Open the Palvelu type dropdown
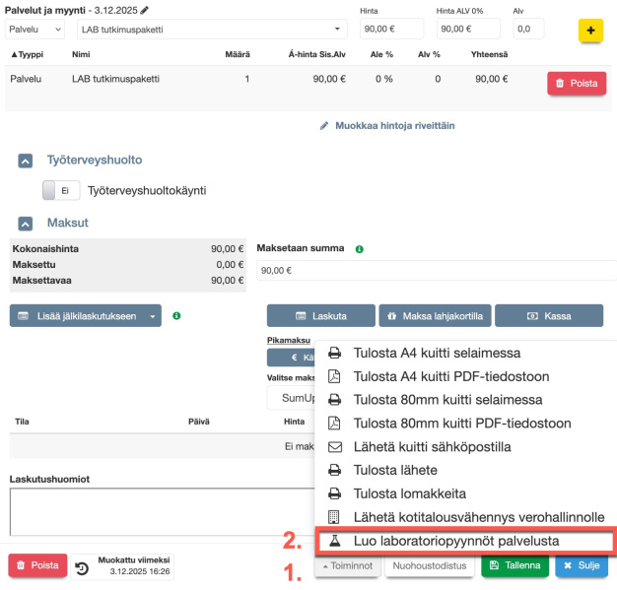Viewport: 617px width, 590px height. [34, 30]
